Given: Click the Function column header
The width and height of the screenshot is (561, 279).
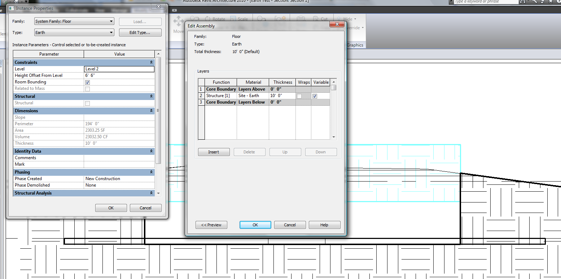Looking at the screenshot, I should (221, 82).
